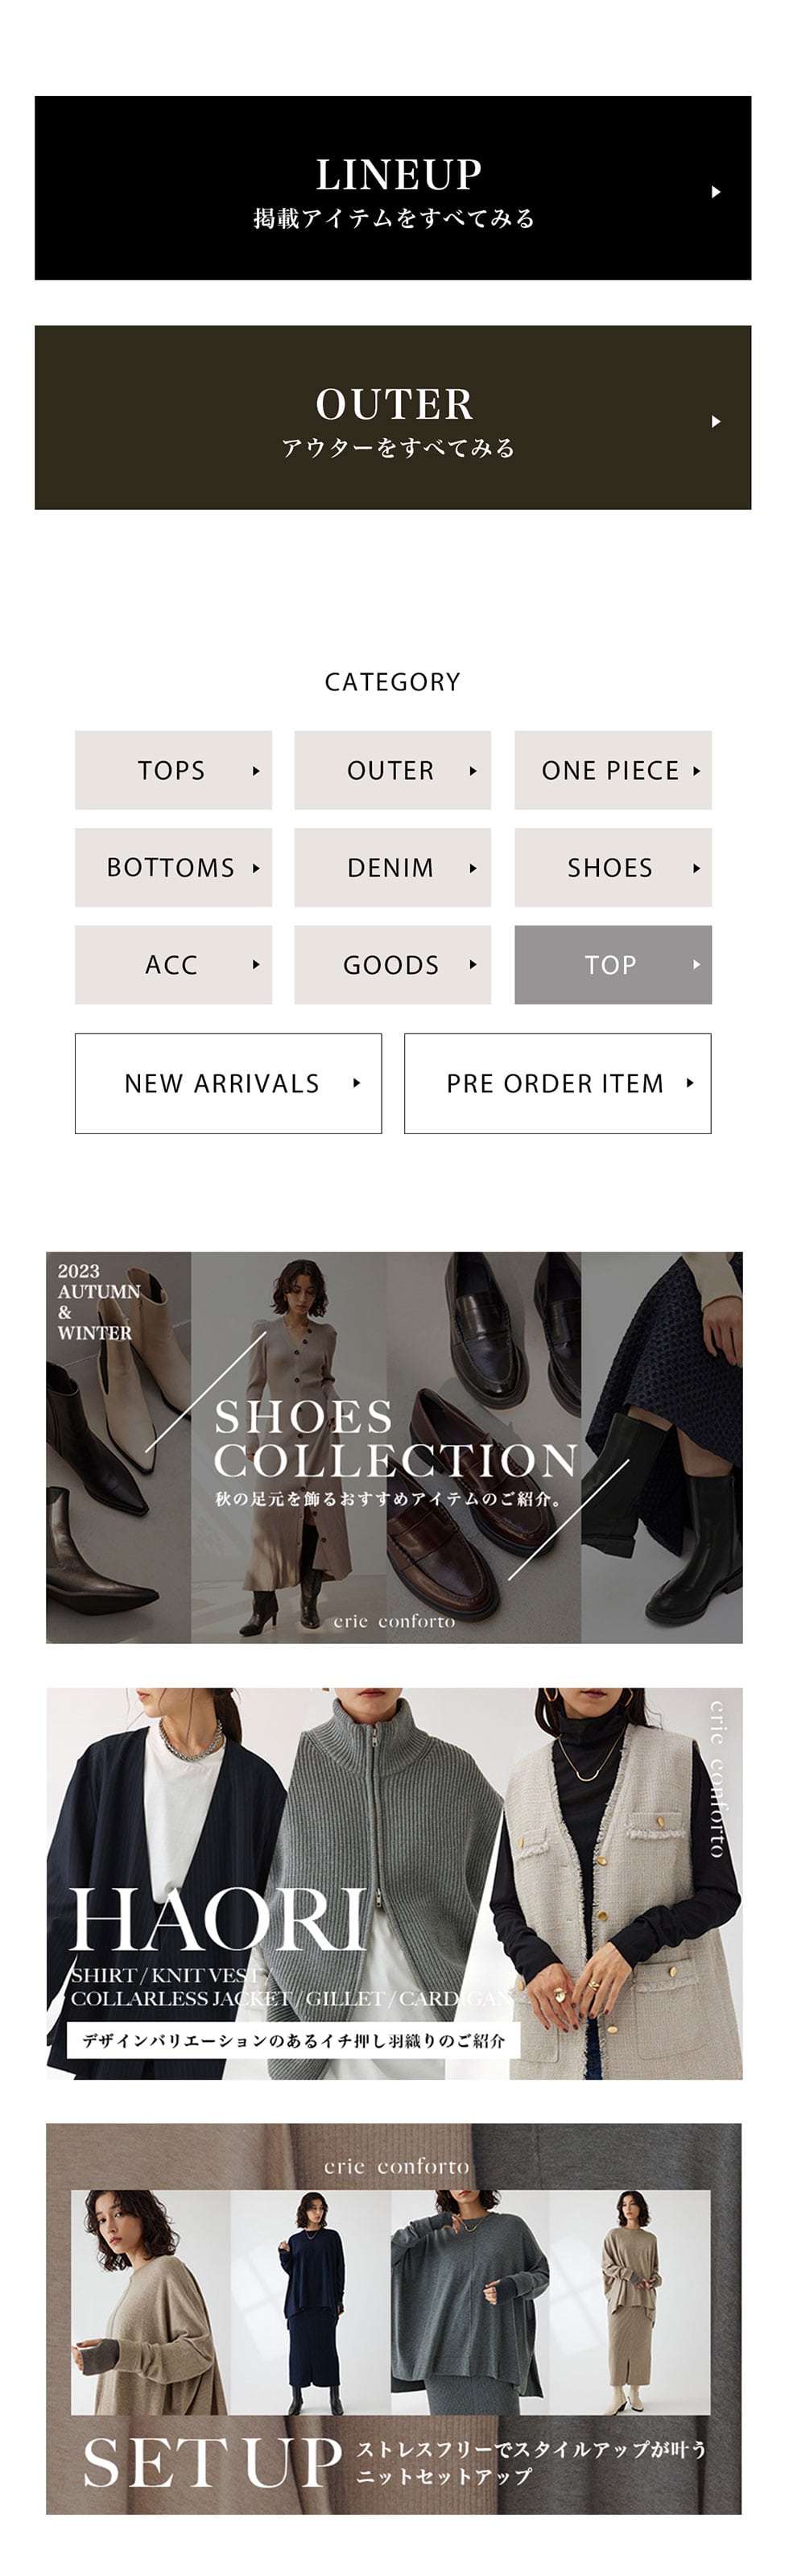Click the arrow beside ACC category
The image size is (789, 2576).
pyautogui.click(x=256, y=965)
